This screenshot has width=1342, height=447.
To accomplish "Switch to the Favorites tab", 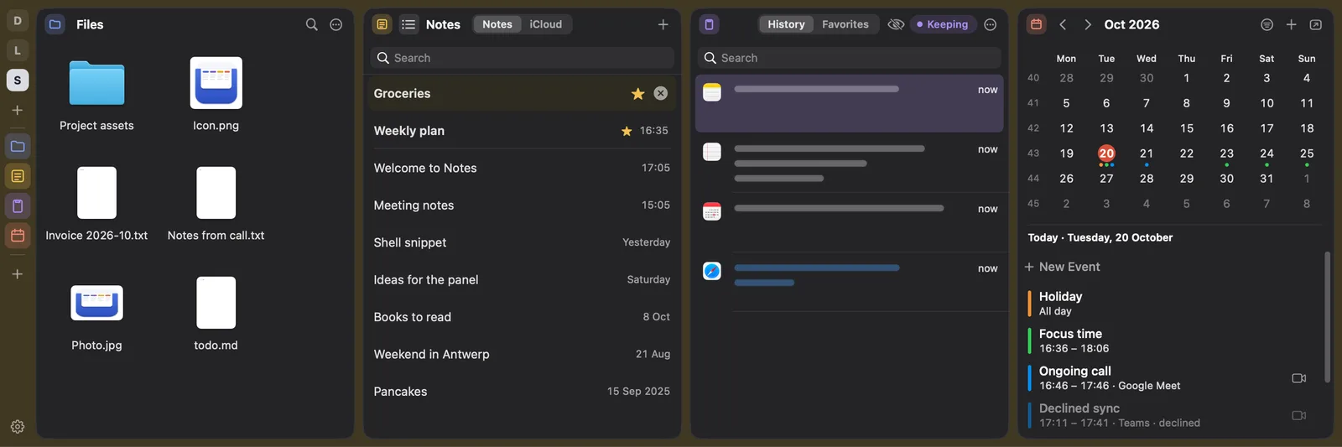I will coord(845,24).
